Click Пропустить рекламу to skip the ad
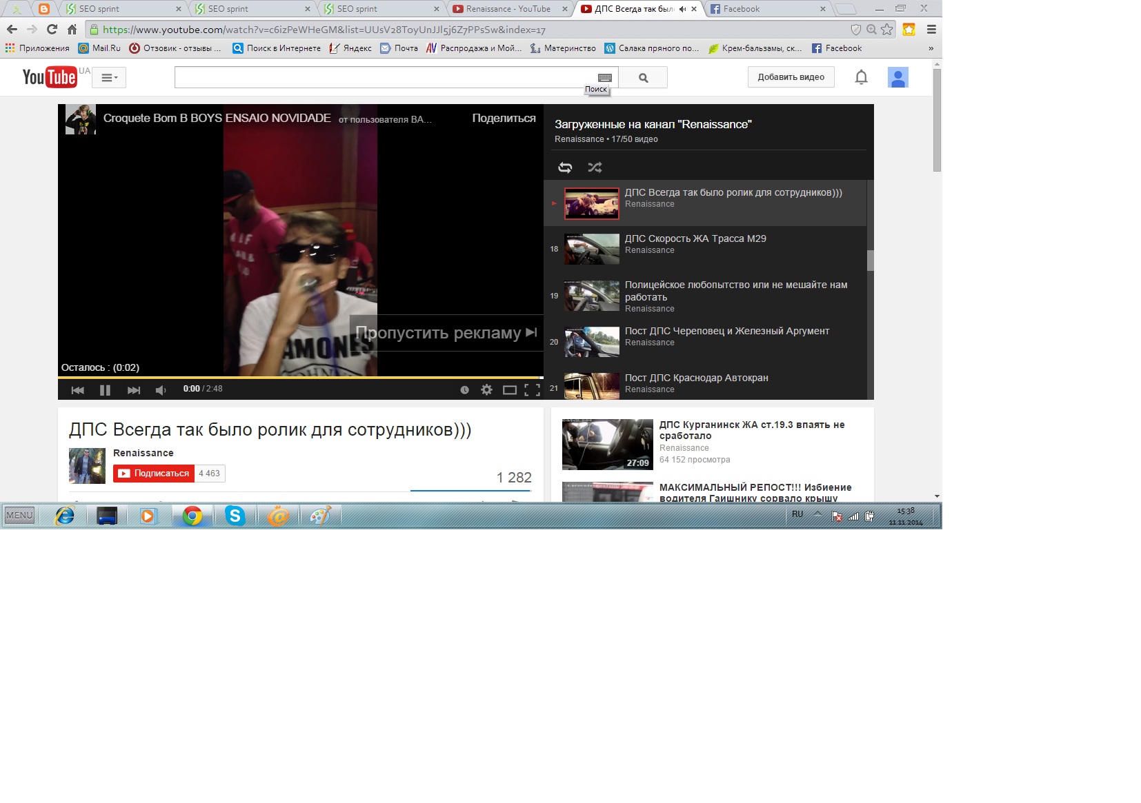This screenshot has width=1141, height=803. (446, 333)
